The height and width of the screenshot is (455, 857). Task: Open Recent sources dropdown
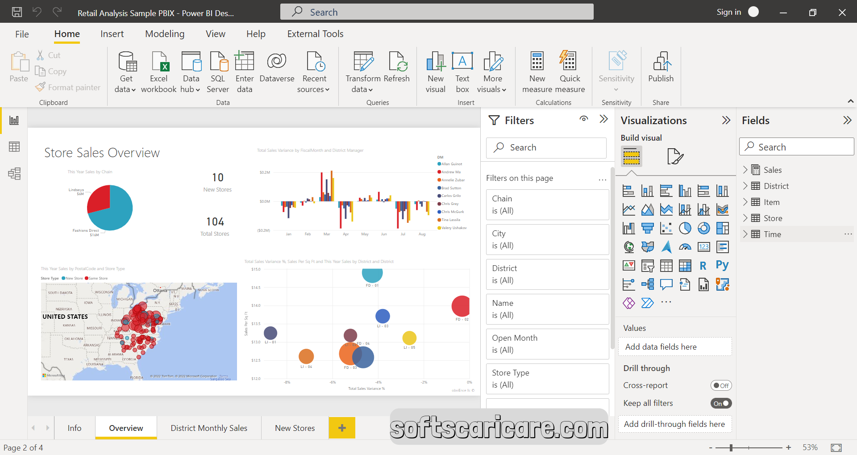[314, 72]
